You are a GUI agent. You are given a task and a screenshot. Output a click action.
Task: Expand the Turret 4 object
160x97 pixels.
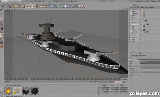tap(130, 34)
